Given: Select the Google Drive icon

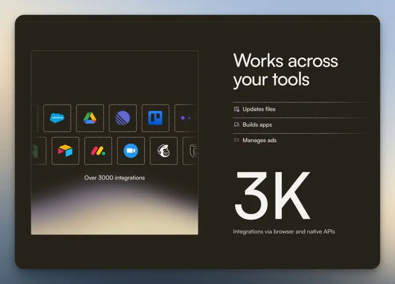Looking at the screenshot, I should coord(90,118).
